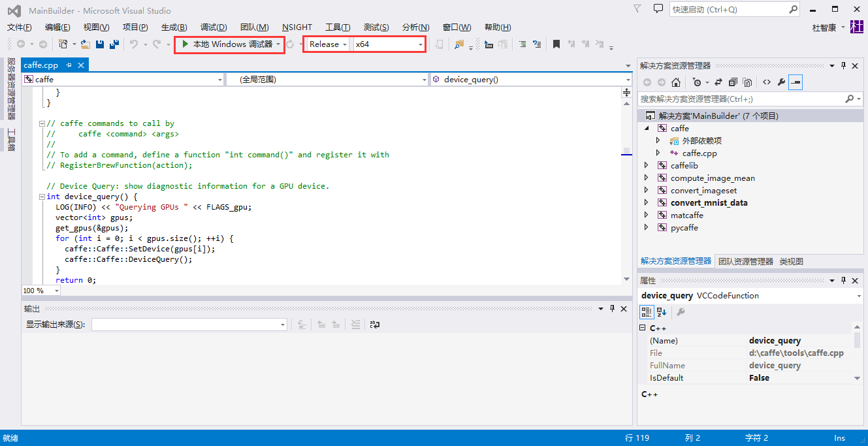Toggle word wrap in the Output panel
868x446 pixels.
[374, 325]
